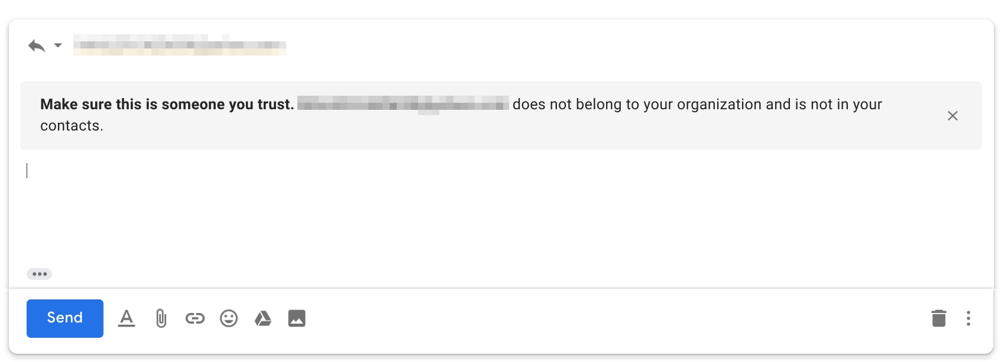Show trimmed content with the ellipsis button
The image size is (1004, 362).
40,274
